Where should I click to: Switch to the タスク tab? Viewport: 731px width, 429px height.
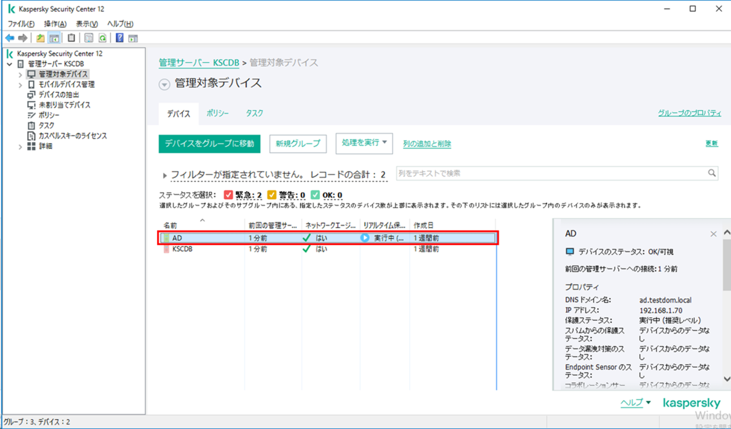coord(255,113)
